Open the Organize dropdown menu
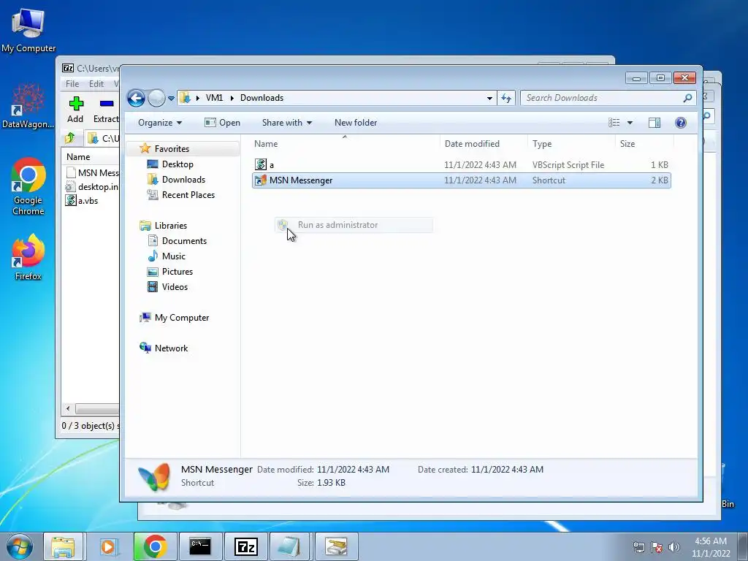Image resolution: width=748 pixels, height=561 pixels. [x=160, y=123]
